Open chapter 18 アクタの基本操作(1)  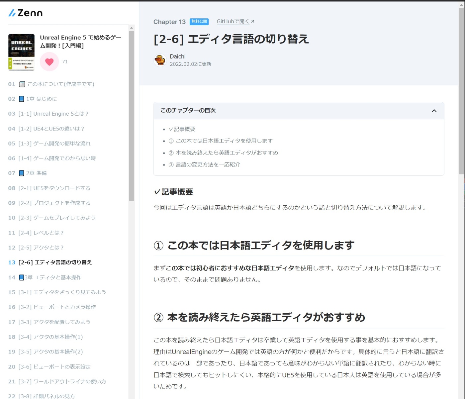pos(46,337)
